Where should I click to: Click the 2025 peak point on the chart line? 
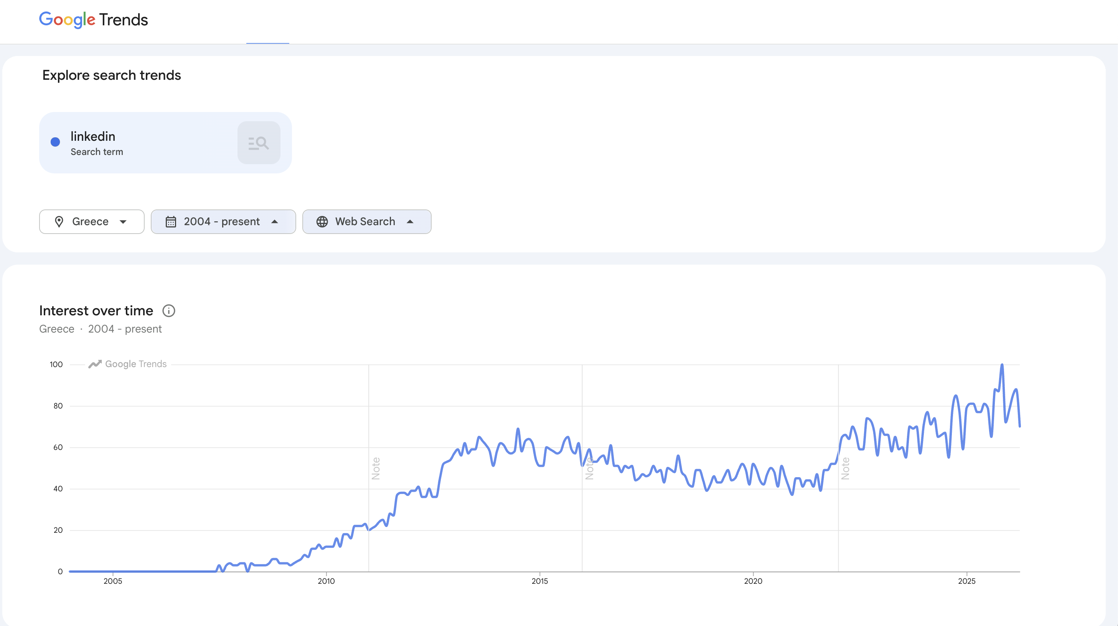coord(1002,365)
